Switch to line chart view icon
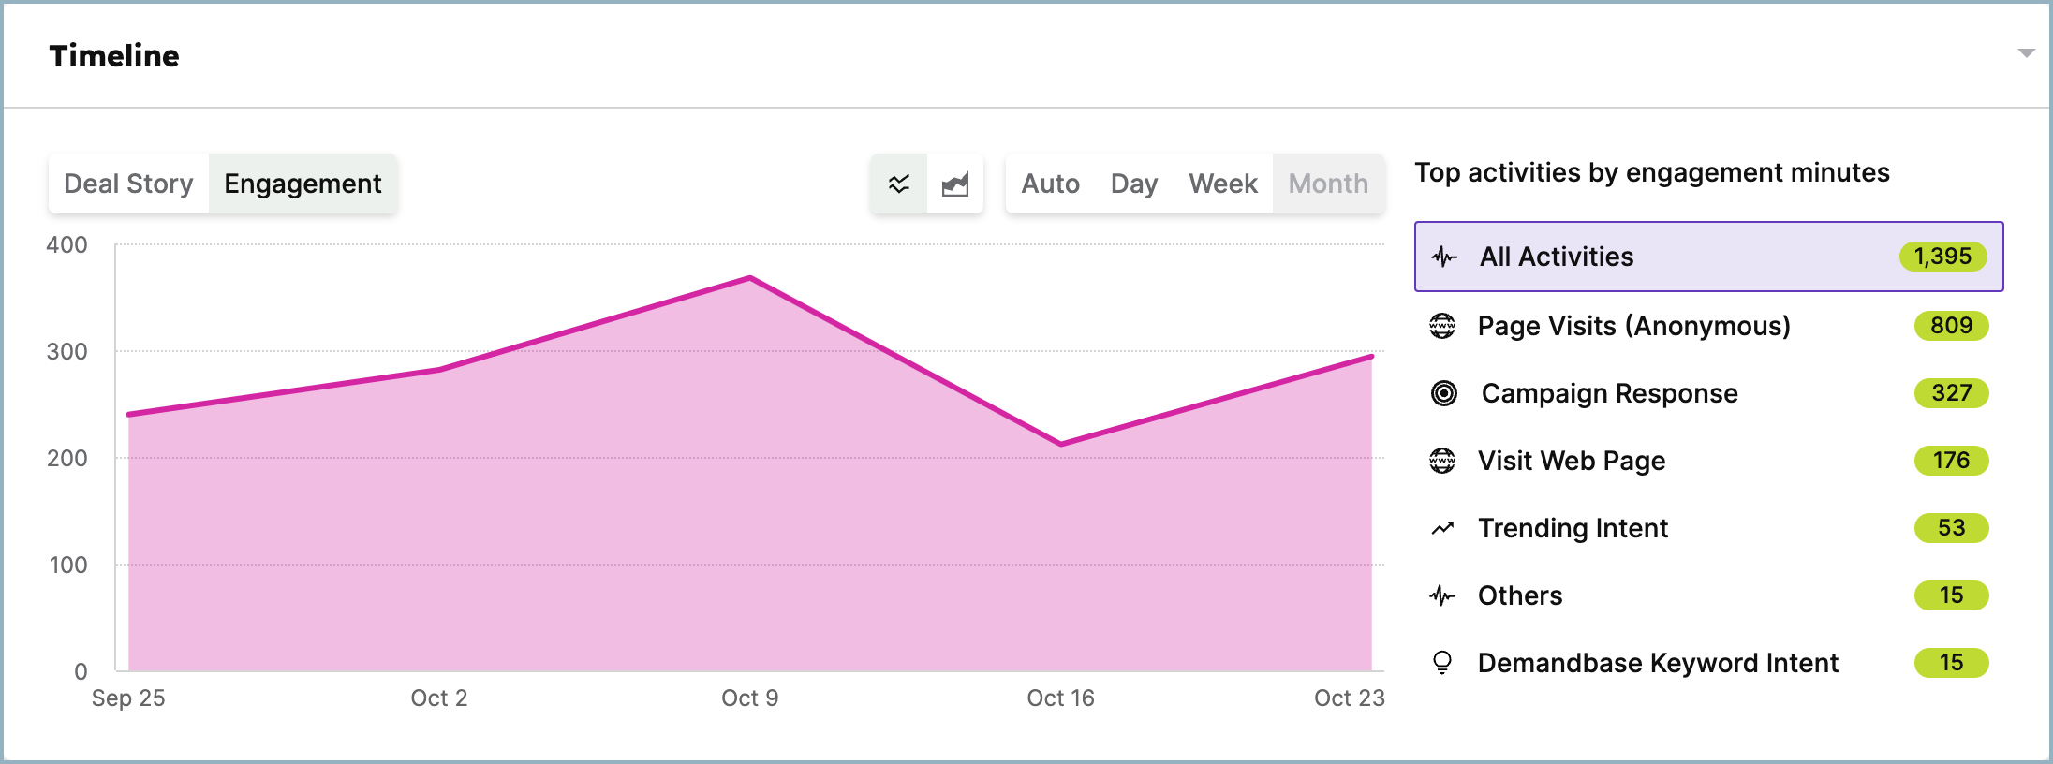The image size is (2053, 764). click(x=899, y=184)
